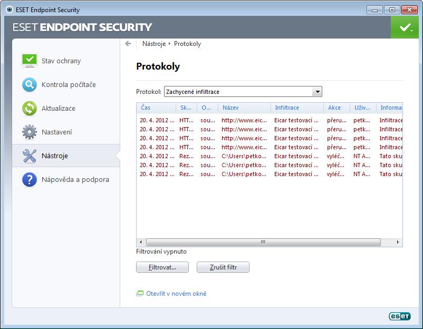Sort by the Uživ... column header
The width and height of the screenshot is (423, 329).
tap(363, 108)
